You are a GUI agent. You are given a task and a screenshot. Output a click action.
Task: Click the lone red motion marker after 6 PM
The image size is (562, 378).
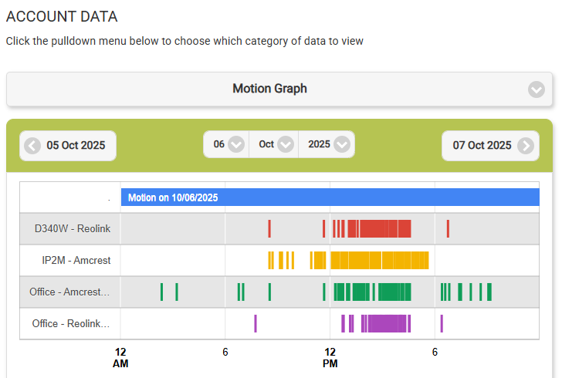(448, 228)
